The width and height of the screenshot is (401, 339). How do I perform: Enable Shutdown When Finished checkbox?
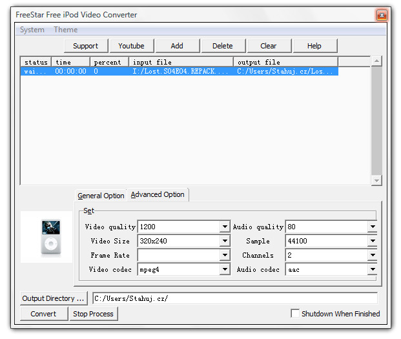295,313
